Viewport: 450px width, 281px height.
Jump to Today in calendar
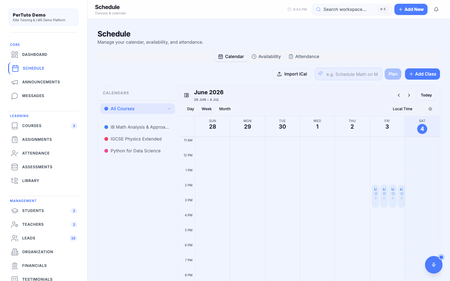(426, 95)
